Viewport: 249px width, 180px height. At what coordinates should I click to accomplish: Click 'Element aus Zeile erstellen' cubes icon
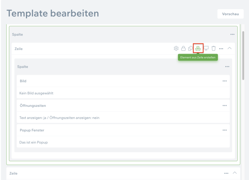tap(198, 49)
